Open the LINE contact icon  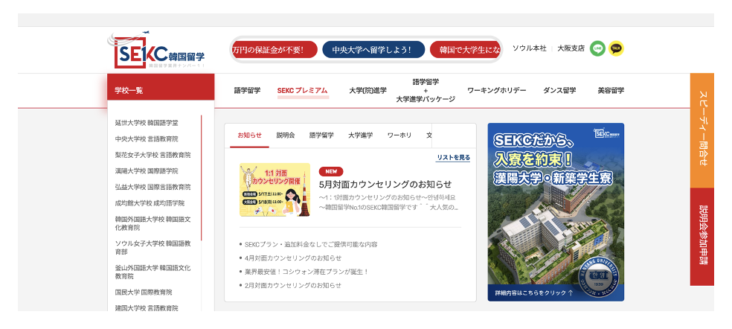[597, 48]
